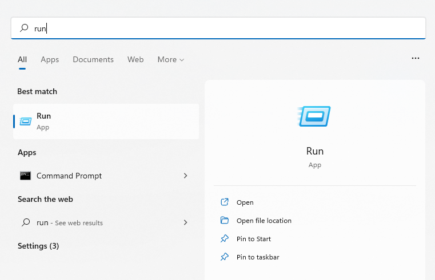This screenshot has height=280, width=435.
Task: Select the Command Prompt app label
Action: click(69, 176)
